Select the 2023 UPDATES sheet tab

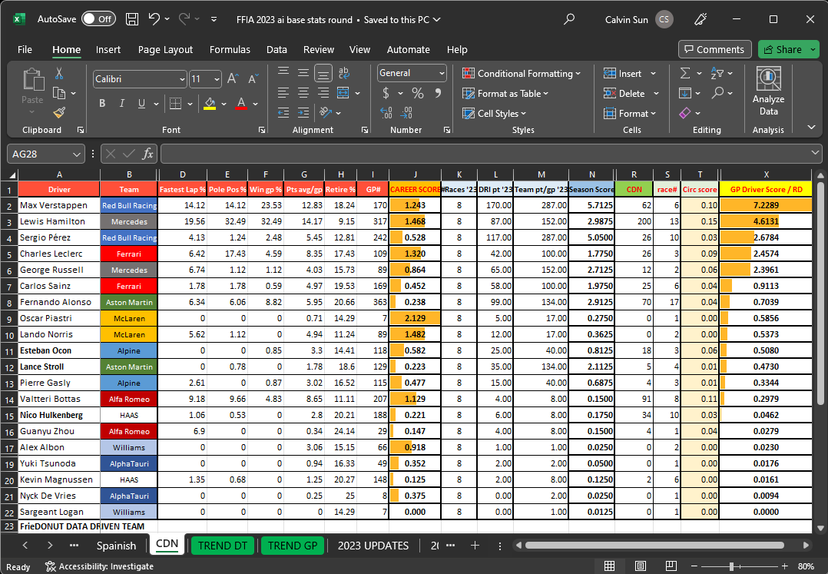point(373,546)
